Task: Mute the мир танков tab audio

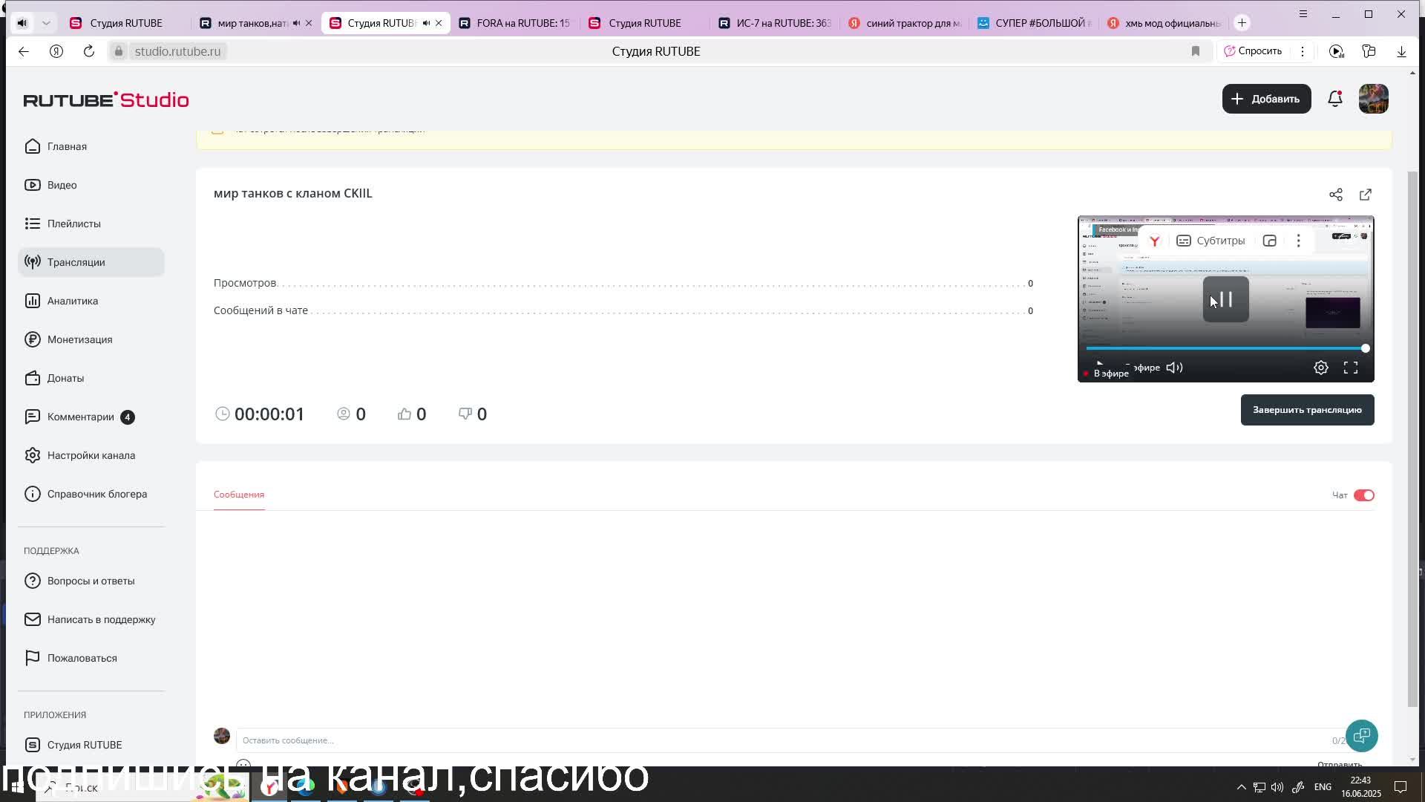Action: click(296, 23)
